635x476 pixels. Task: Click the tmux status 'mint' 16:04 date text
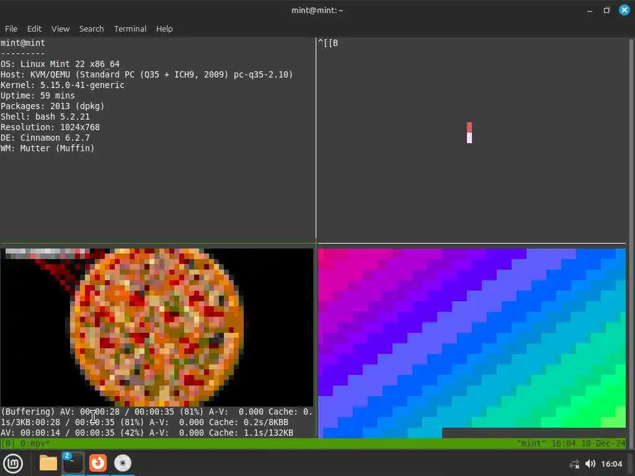point(571,443)
